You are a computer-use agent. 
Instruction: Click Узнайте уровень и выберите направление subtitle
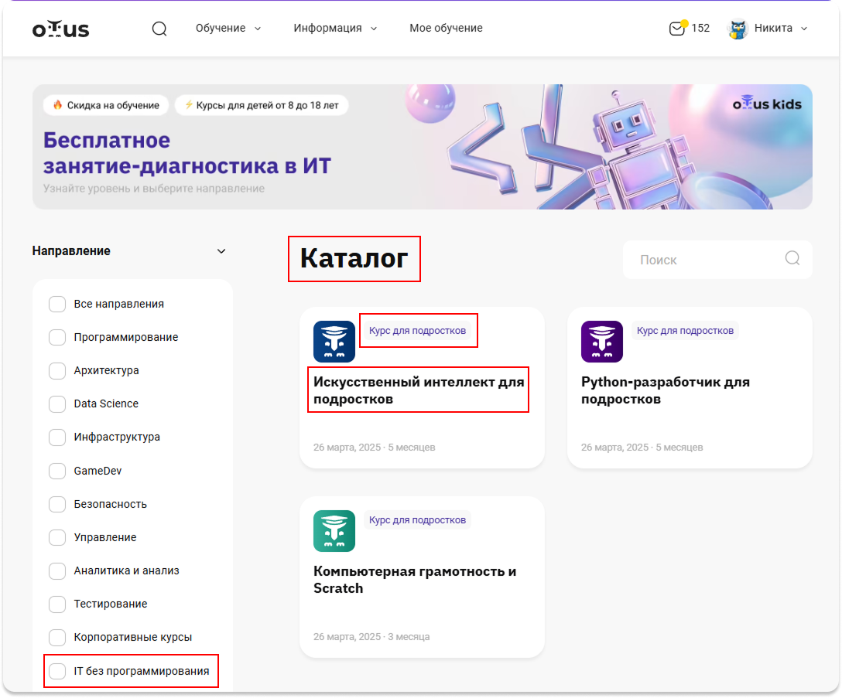click(x=153, y=189)
